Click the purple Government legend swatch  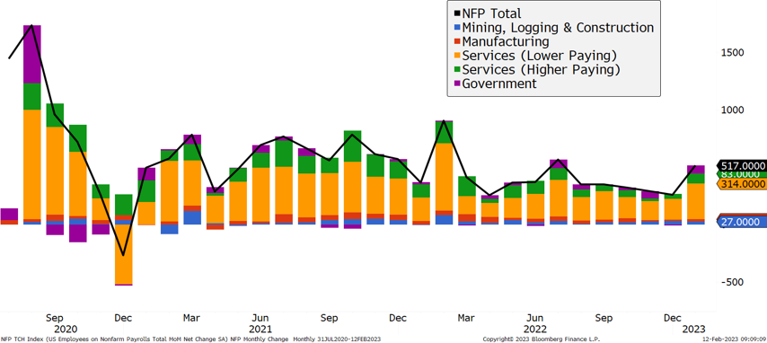coord(457,84)
